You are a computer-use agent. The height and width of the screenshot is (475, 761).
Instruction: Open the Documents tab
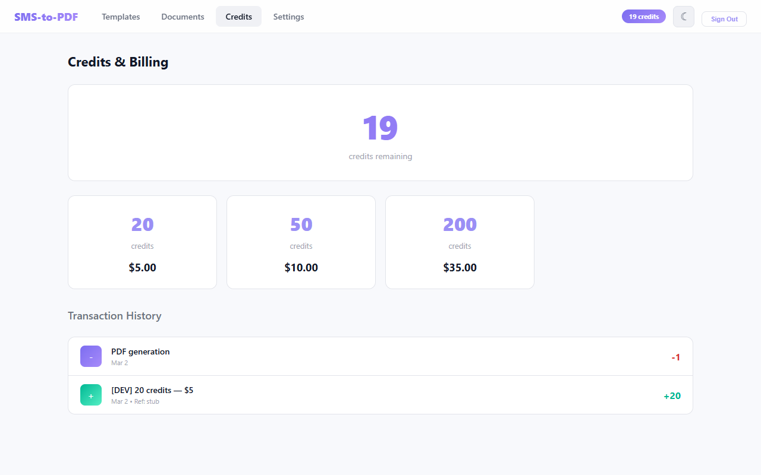[183, 17]
